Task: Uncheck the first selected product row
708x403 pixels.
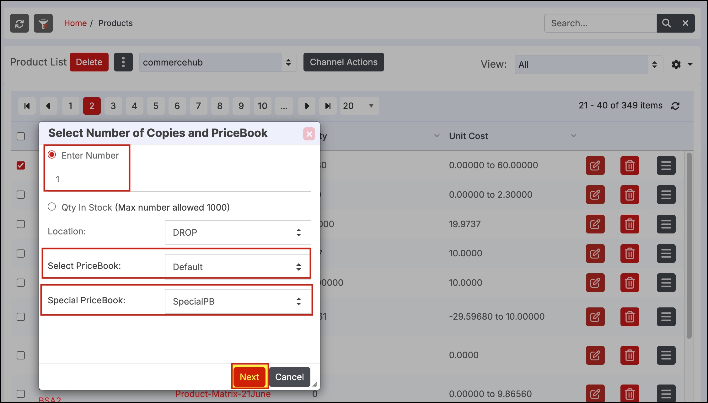Action: (21, 165)
